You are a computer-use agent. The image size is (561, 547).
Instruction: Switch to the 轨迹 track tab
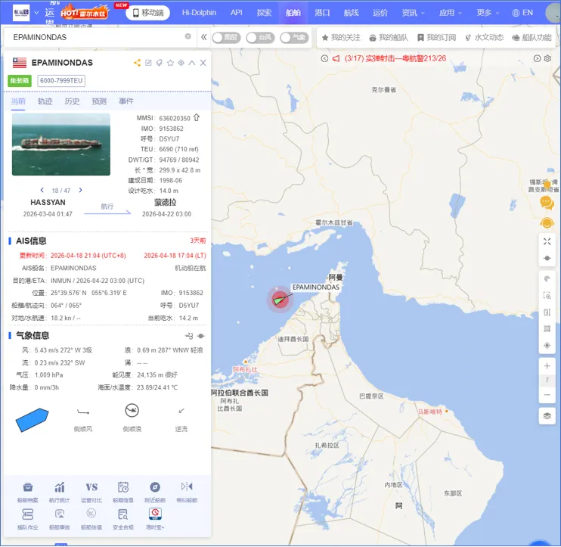[x=45, y=101]
